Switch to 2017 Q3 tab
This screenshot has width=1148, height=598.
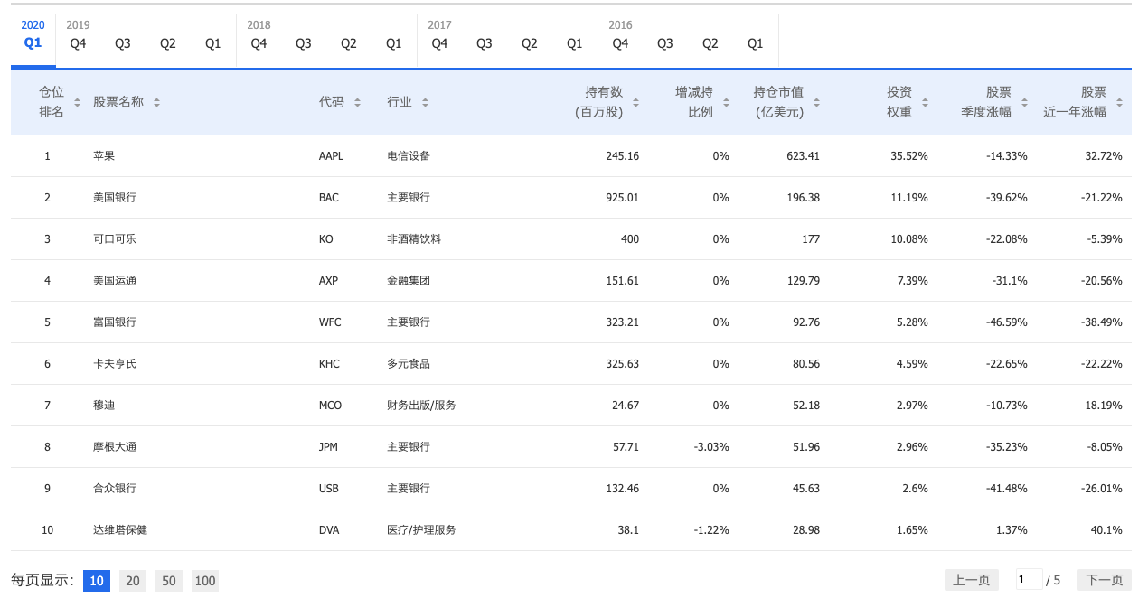coord(485,43)
